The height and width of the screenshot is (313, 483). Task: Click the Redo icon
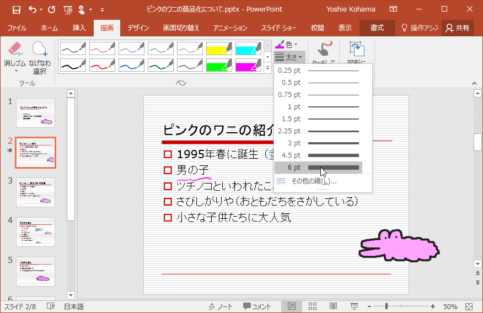[51, 9]
